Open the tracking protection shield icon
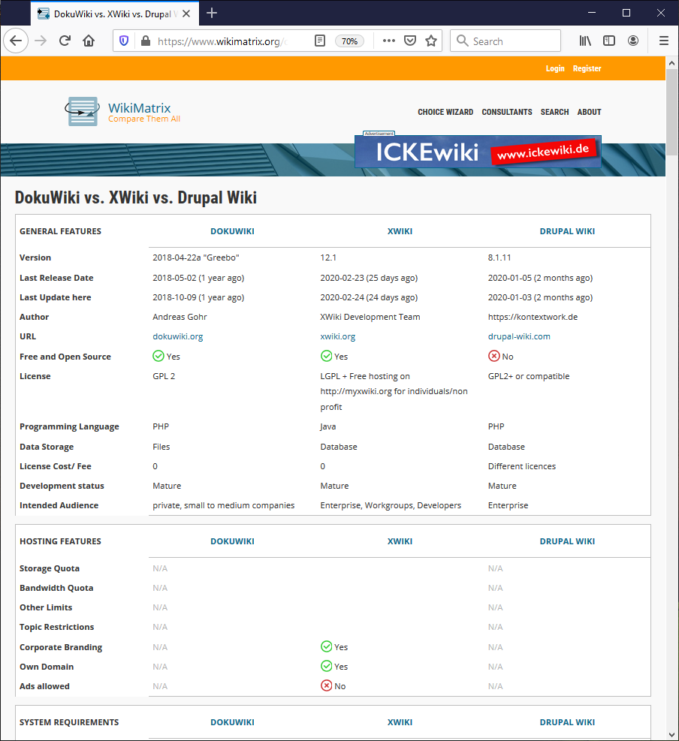679x741 pixels. pos(124,41)
